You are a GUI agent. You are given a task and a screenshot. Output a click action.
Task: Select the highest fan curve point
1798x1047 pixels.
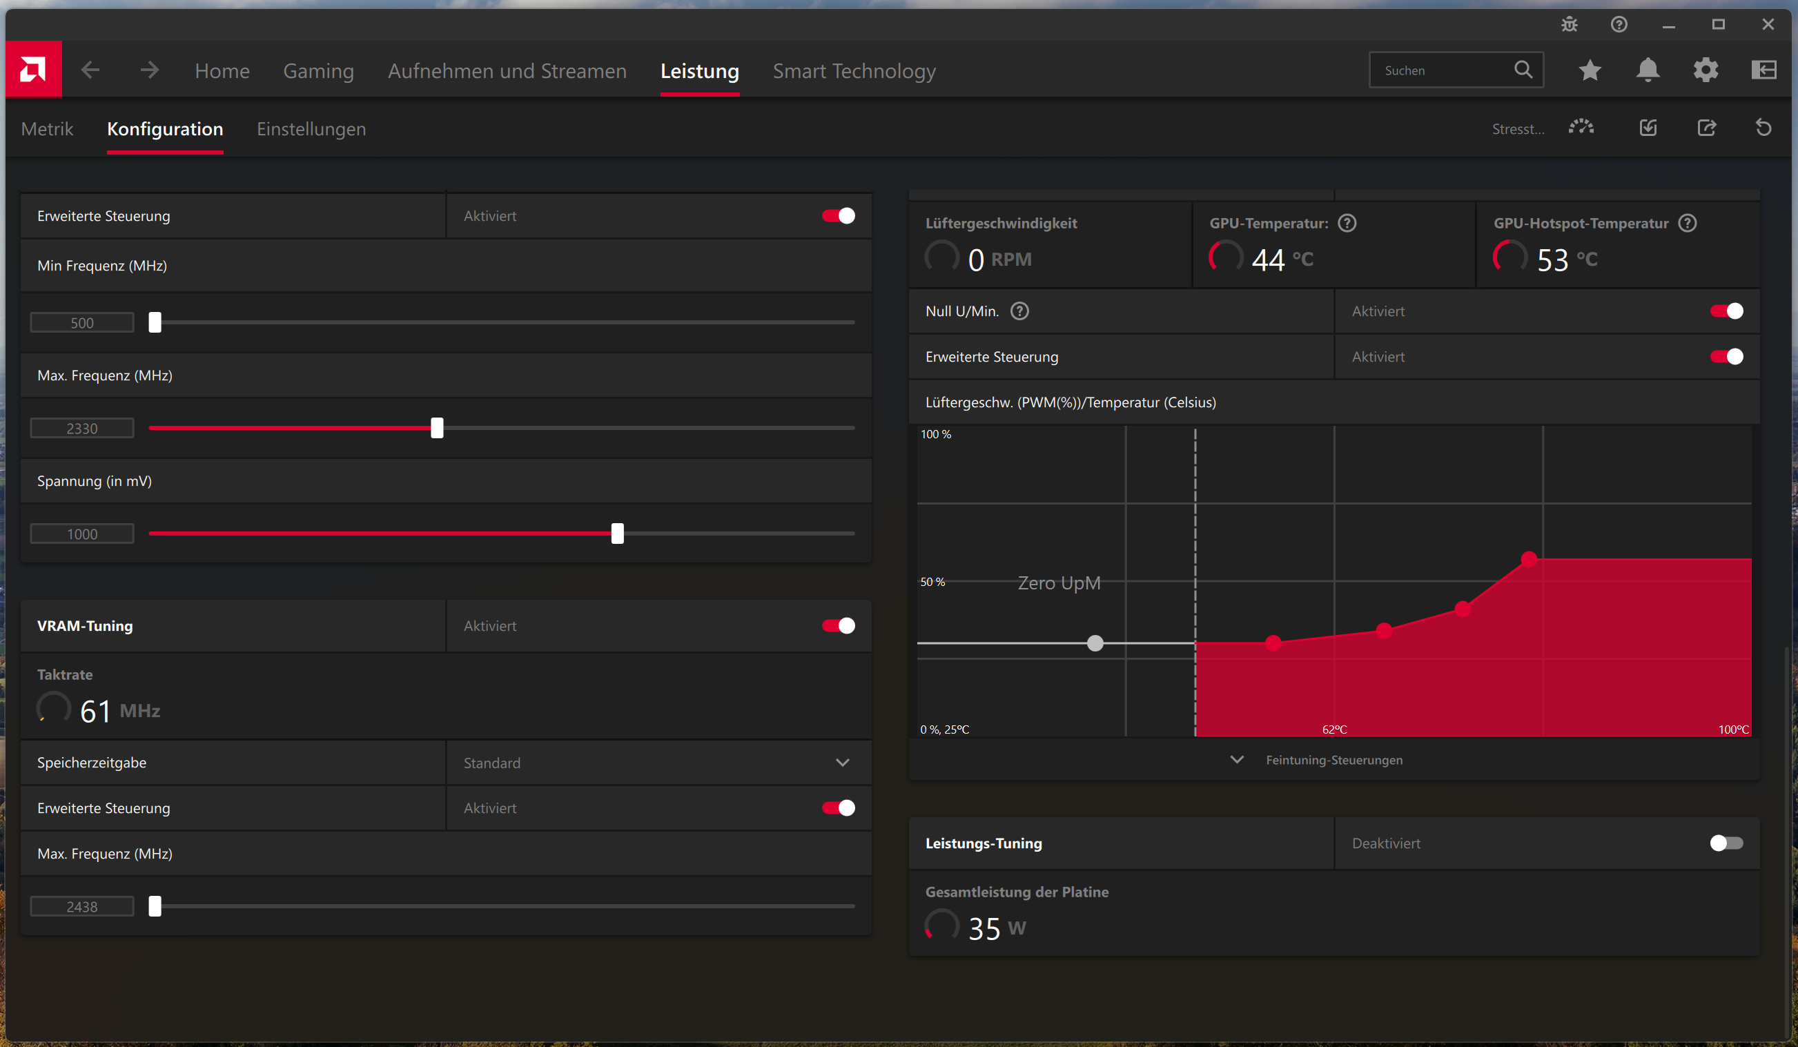click(1528, 559)
